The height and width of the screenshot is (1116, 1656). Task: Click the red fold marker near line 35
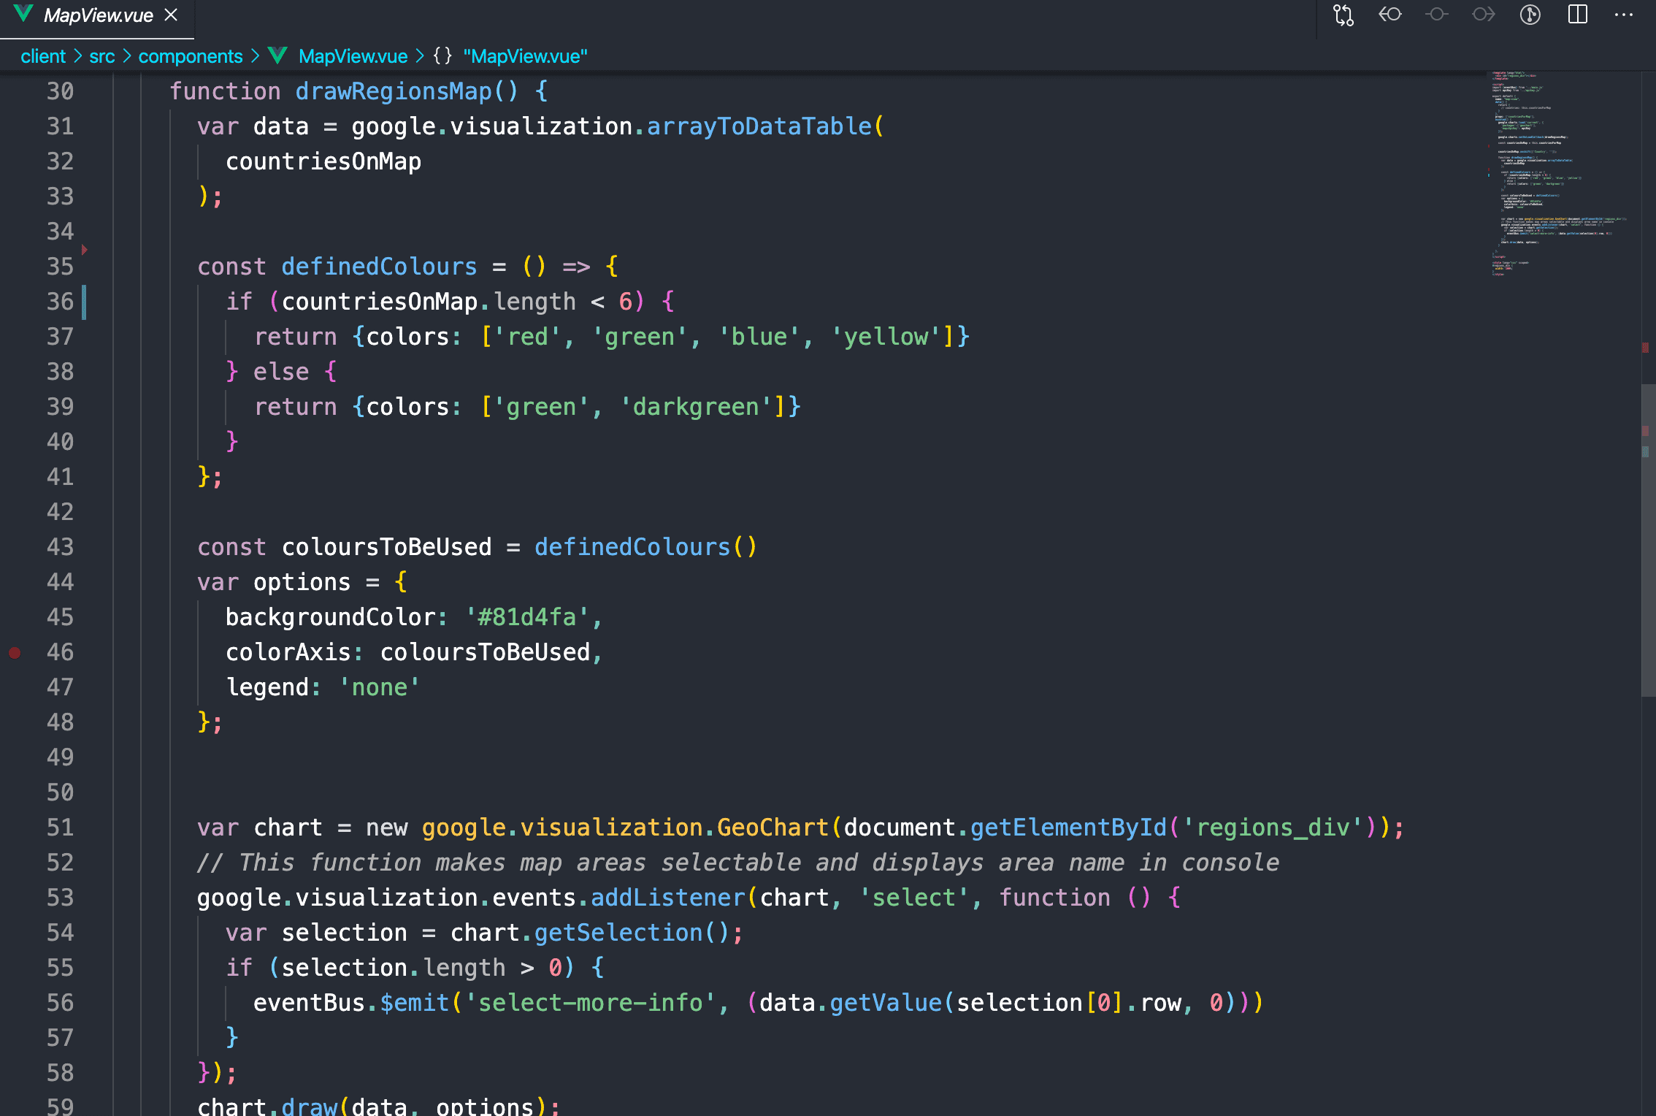point(85,251)
